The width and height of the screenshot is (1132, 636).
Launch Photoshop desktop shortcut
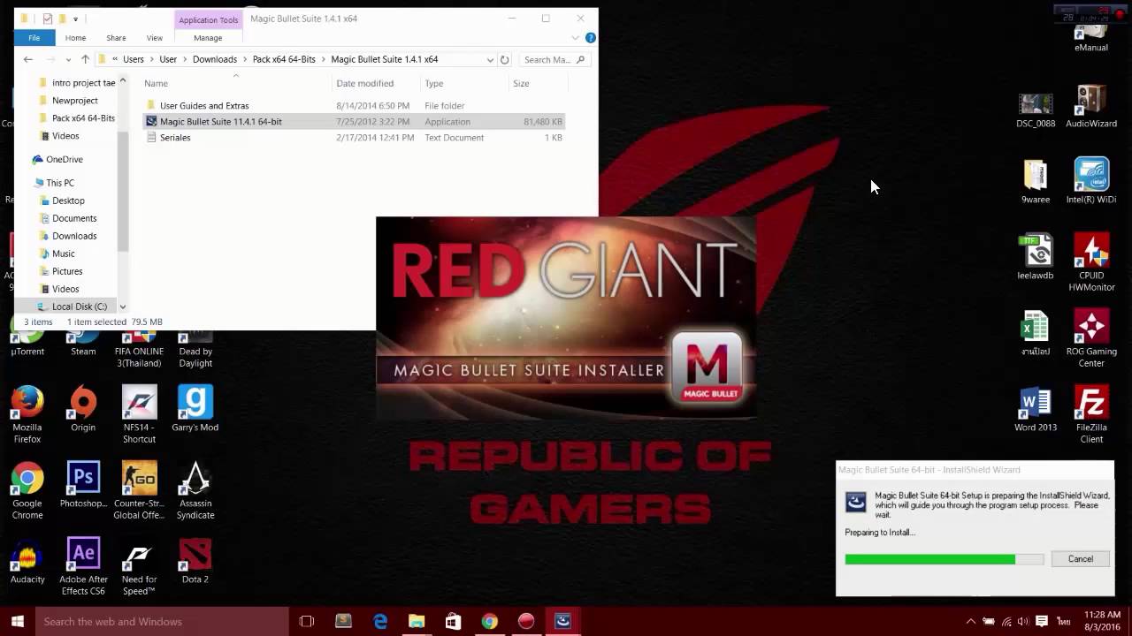83,485
